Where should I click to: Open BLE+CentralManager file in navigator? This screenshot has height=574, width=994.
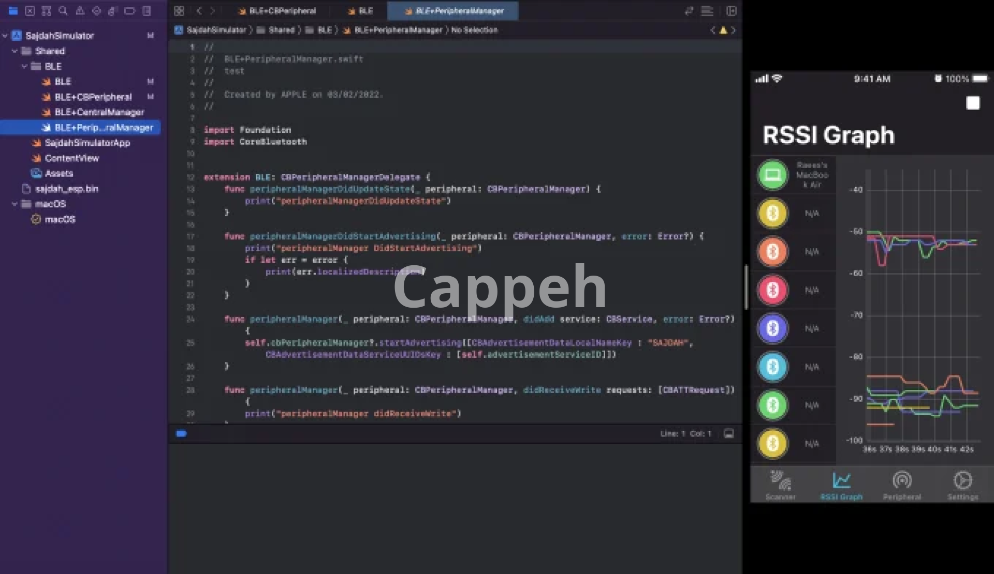click(99, 112)
